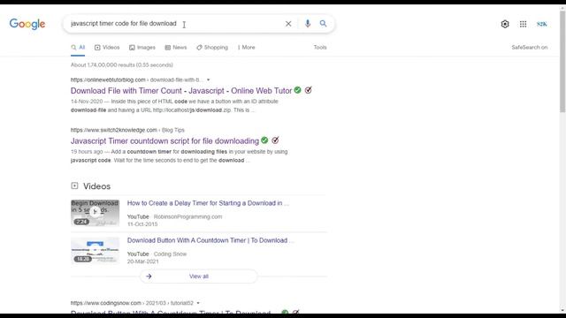Clear the search box with X
The height and width of the screenshot is (318, 566).
coord(288,24)
